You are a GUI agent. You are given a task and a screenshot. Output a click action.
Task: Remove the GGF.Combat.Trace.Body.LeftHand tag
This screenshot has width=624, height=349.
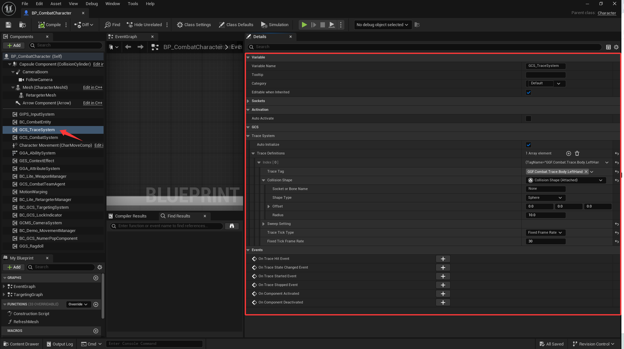(x=586, y=172)
